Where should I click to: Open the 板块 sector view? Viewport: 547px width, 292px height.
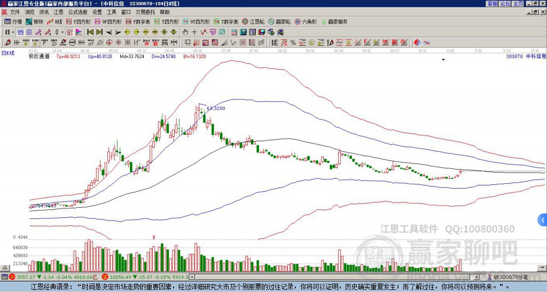click(x=35, y=21)
